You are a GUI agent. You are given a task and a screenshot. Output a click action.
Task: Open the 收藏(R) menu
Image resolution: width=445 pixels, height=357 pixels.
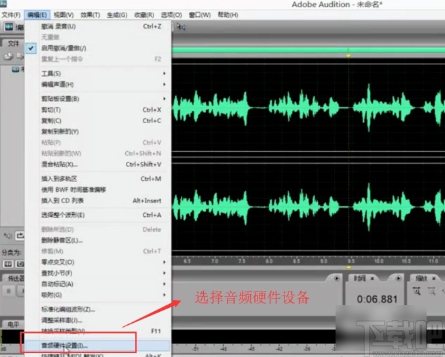(x=144, y=15)
